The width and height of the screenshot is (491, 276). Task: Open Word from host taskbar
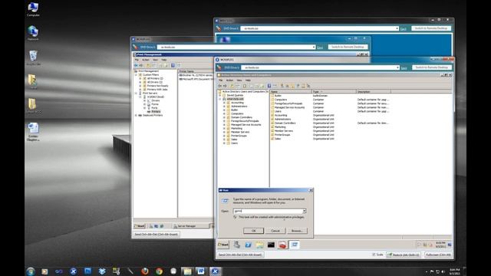[x=201, y=271]
